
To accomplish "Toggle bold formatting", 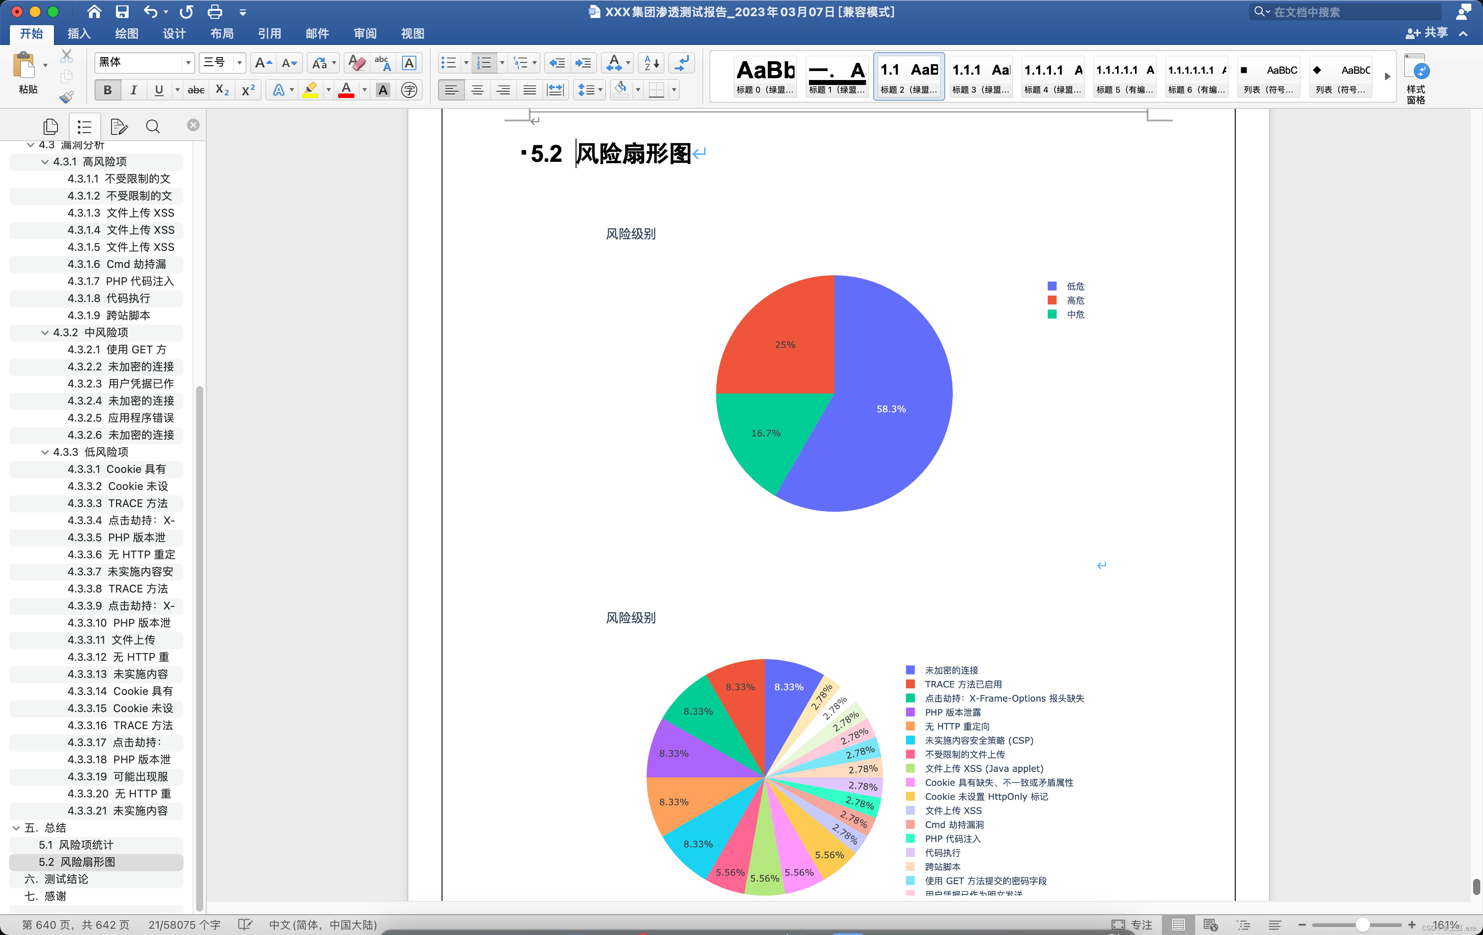I will [x=108, y=90].
